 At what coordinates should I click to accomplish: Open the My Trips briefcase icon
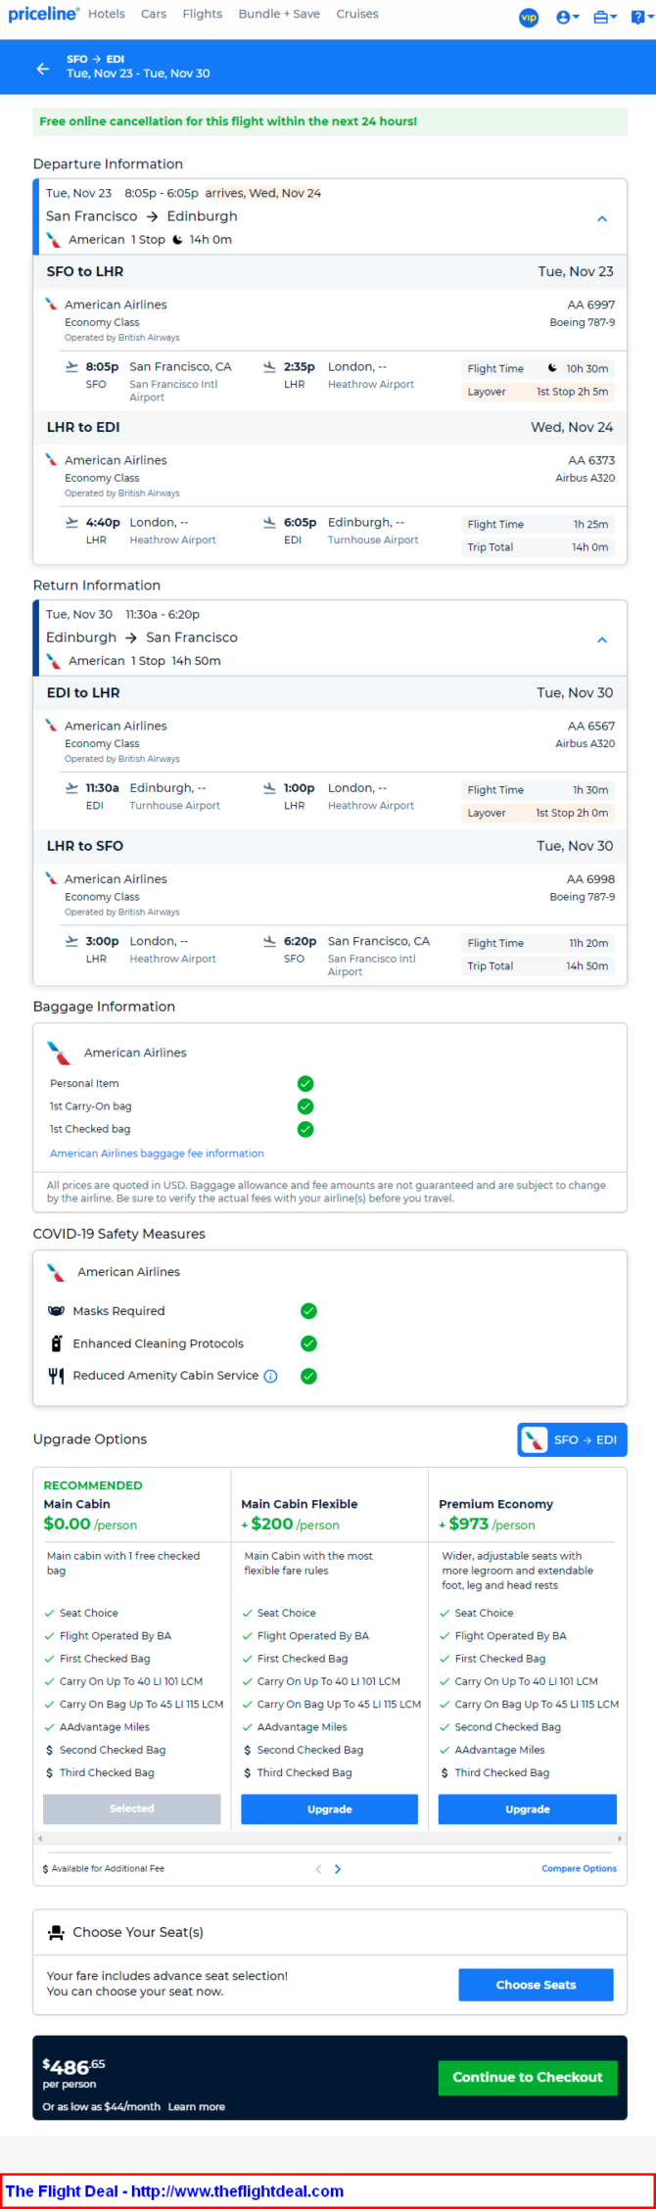point(605,18)
